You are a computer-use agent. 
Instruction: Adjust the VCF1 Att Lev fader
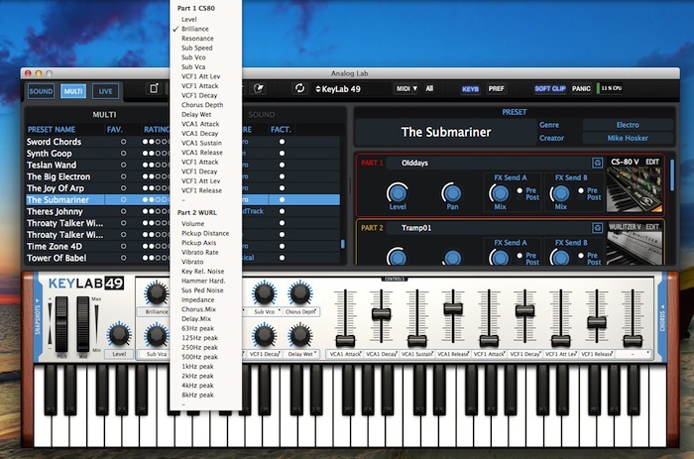point(561,341)
